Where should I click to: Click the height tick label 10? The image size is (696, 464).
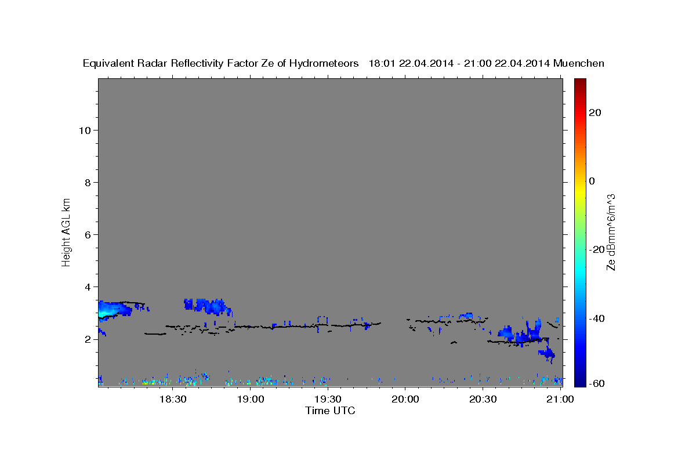point(85,130)
